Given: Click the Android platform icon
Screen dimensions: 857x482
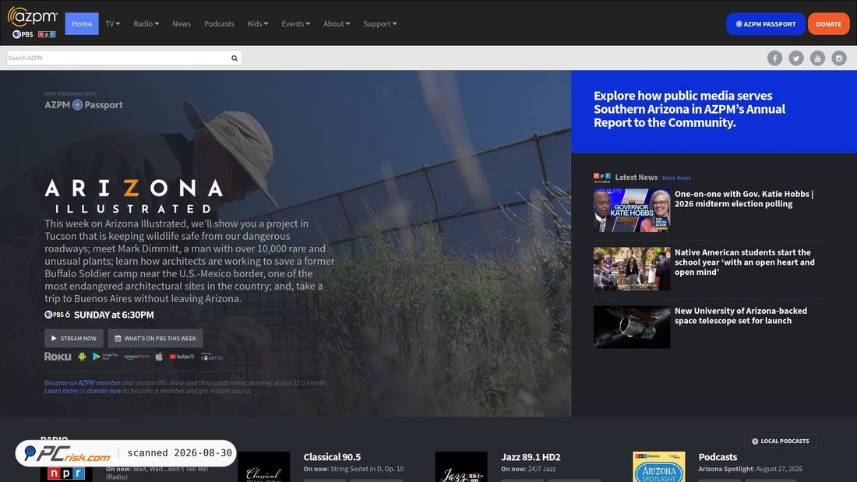Looking at the screenshot, I should tap(82, 357).
